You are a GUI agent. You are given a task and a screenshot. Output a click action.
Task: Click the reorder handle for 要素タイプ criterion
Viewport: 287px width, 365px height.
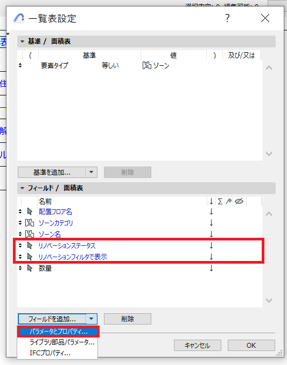pyautogui.click(x=20, y=65)
